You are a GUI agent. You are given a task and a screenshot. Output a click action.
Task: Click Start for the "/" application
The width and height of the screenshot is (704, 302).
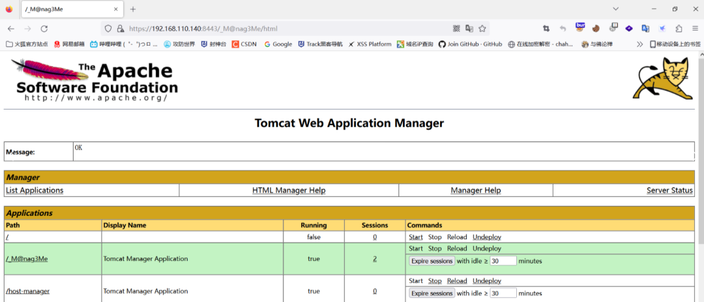point(416,237)
